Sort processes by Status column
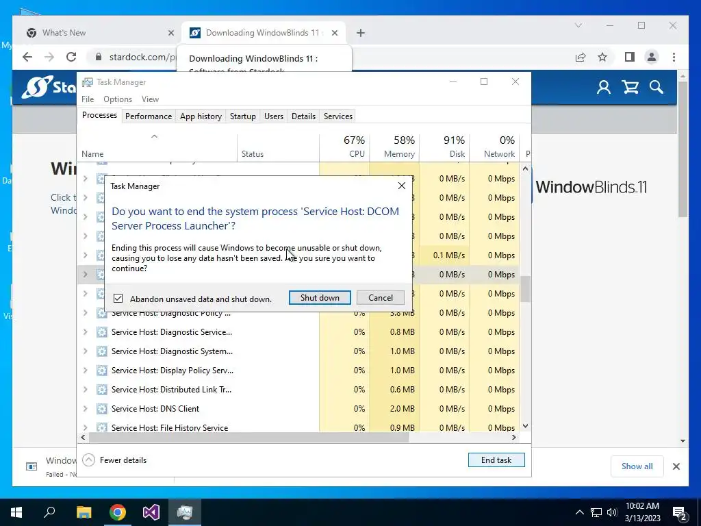Screen dimensions: 701x526 tap(278, 147)
